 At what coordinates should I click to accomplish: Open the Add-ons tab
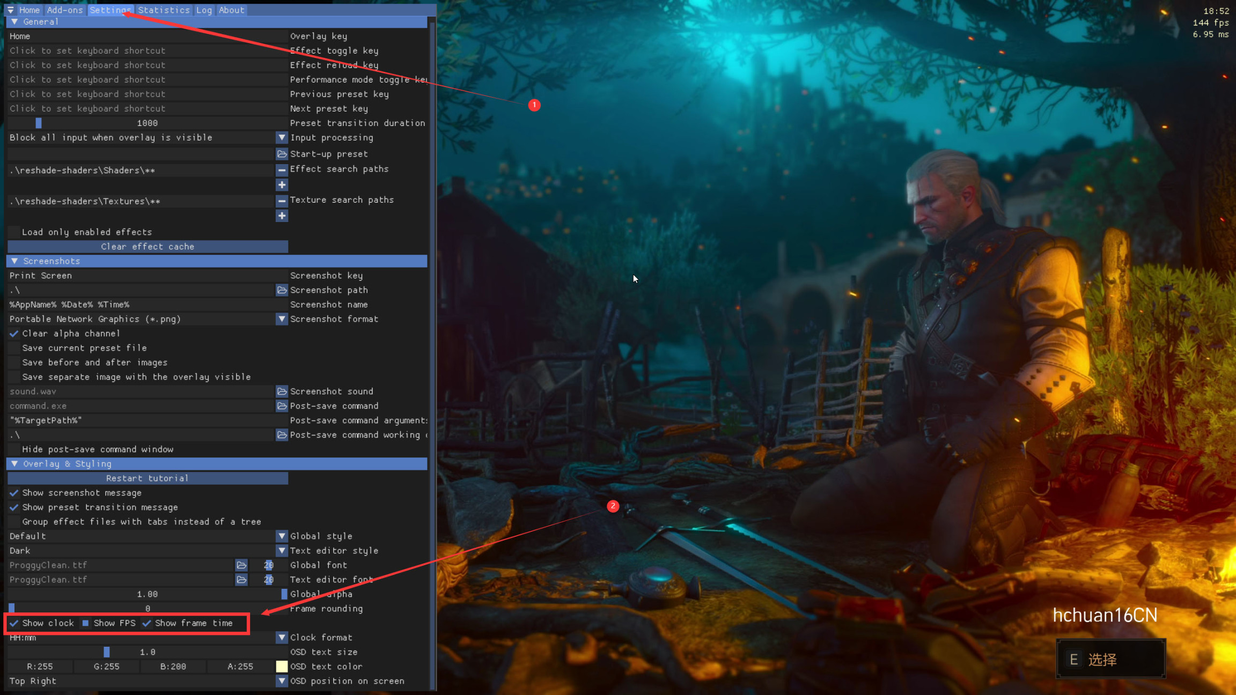[x=64, y=10]
